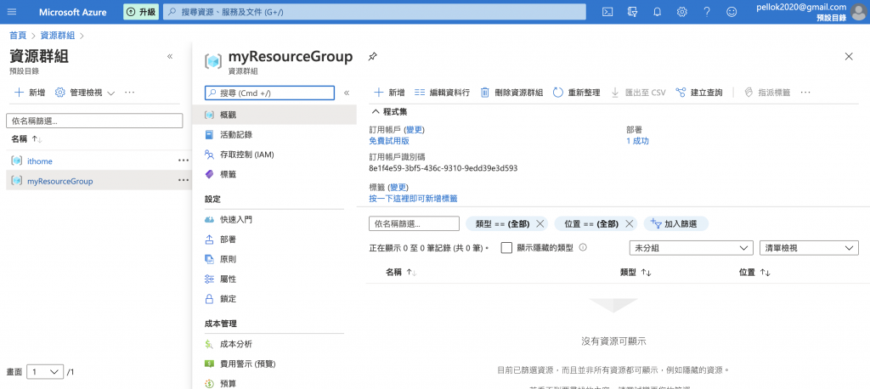The height and width of the screenshot is (389, 870).
Task: Open overflow menu after 指派標籤
Action: click(805, 92)
